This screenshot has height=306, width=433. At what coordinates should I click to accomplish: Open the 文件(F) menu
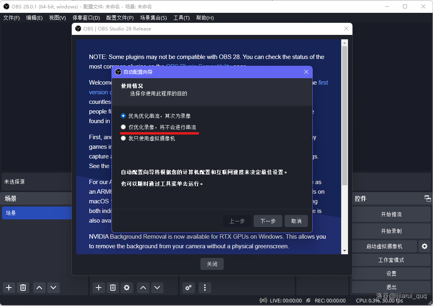point(12,18)
